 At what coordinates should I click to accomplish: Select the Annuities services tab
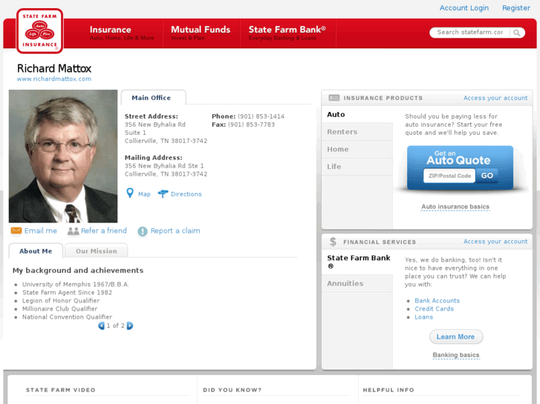[357, 283]
